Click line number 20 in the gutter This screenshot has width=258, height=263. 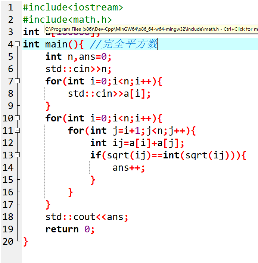point(8,242)
